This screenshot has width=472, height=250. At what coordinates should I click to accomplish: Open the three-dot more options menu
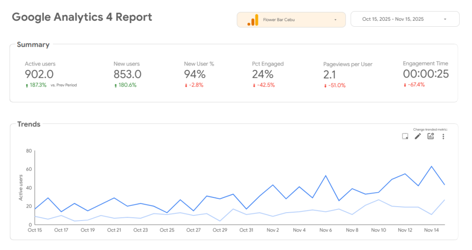[443, 137]
